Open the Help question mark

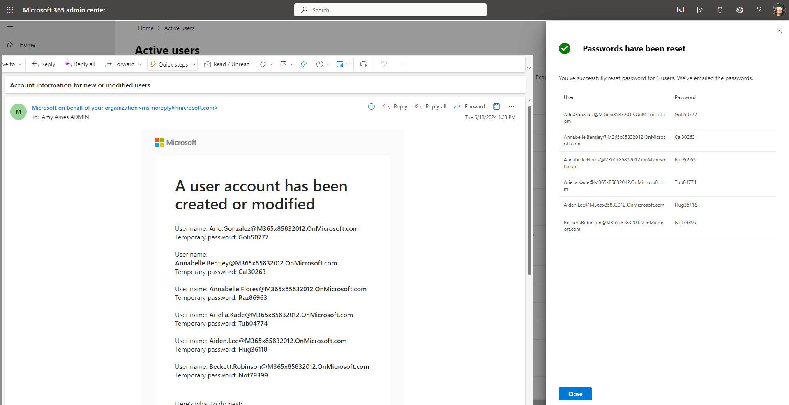759,9
